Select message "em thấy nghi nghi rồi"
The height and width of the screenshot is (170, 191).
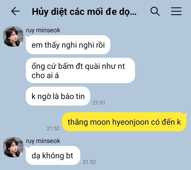pos(68,45)
